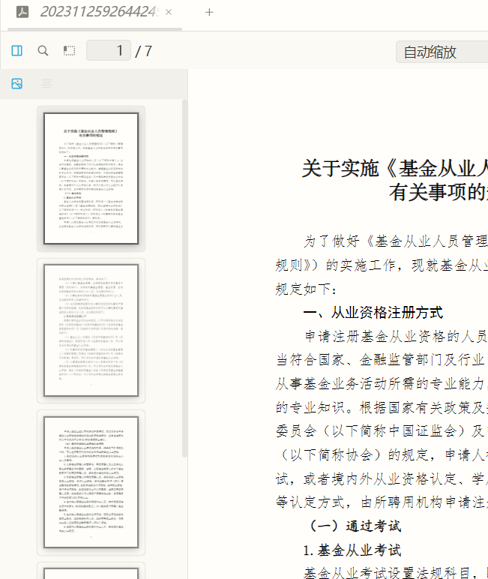The image size is (488, 579).
Task: Click the title line 有关事项的
Action: (439, 192)
